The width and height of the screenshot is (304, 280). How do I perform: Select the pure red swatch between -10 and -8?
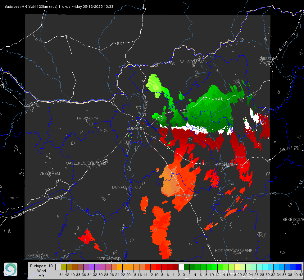[x=159, y=267]
